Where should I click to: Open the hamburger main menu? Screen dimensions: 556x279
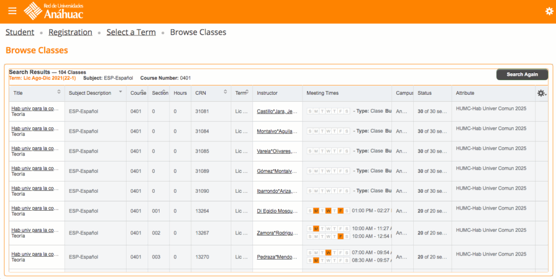click(12, 11)
